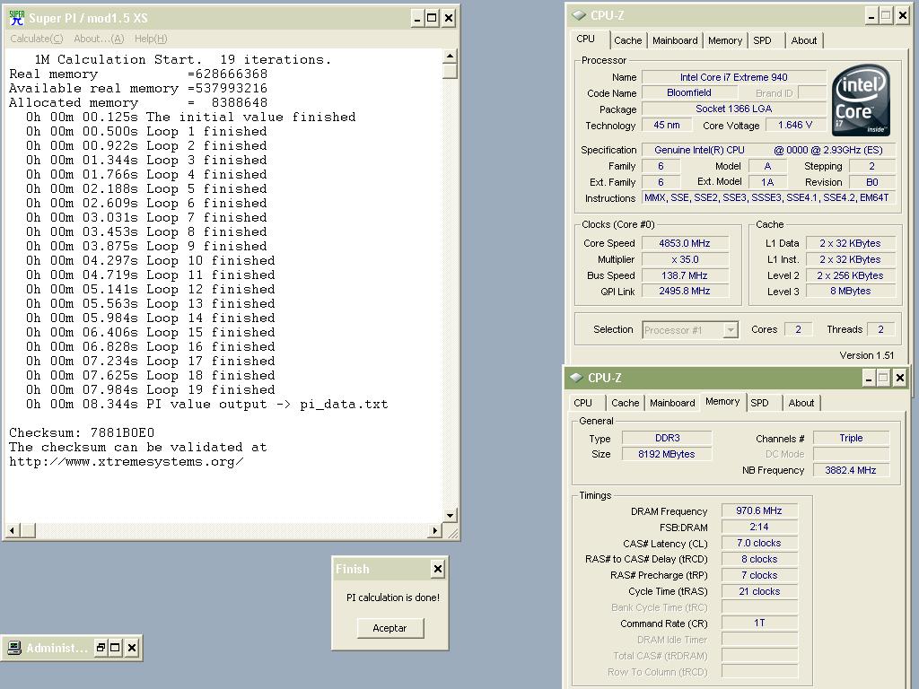The image size is (919, 689).
Task: Switch to About tab in upper CPU-Z
Action: [x=803, y=40]
